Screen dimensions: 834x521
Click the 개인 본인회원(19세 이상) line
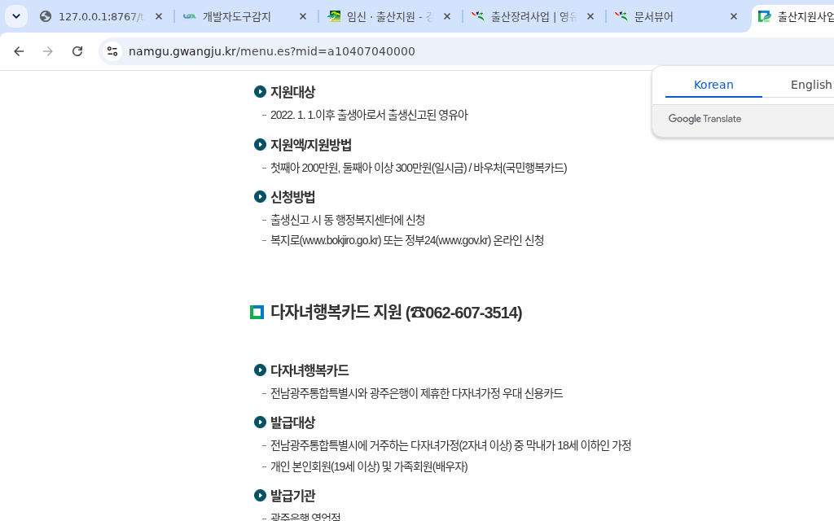tap(369, 466)
